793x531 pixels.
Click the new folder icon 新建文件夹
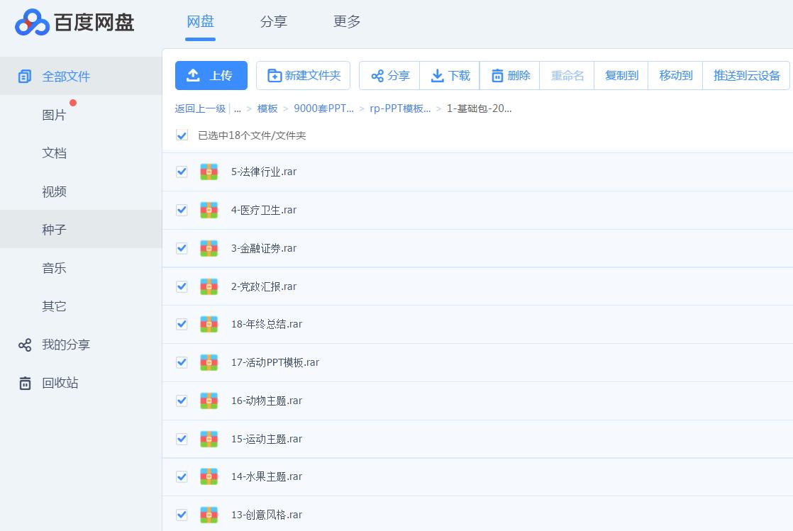tap(274, 76)
